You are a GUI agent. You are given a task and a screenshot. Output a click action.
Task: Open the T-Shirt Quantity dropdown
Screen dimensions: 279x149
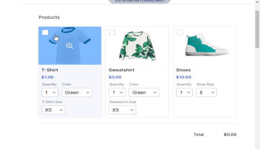(x=50, y=92)
